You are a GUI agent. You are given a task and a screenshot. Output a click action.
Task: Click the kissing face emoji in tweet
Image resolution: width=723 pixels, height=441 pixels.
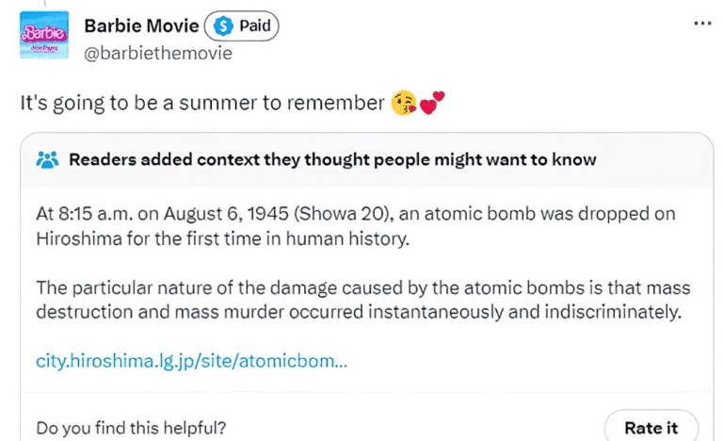[x=404, y=103]
